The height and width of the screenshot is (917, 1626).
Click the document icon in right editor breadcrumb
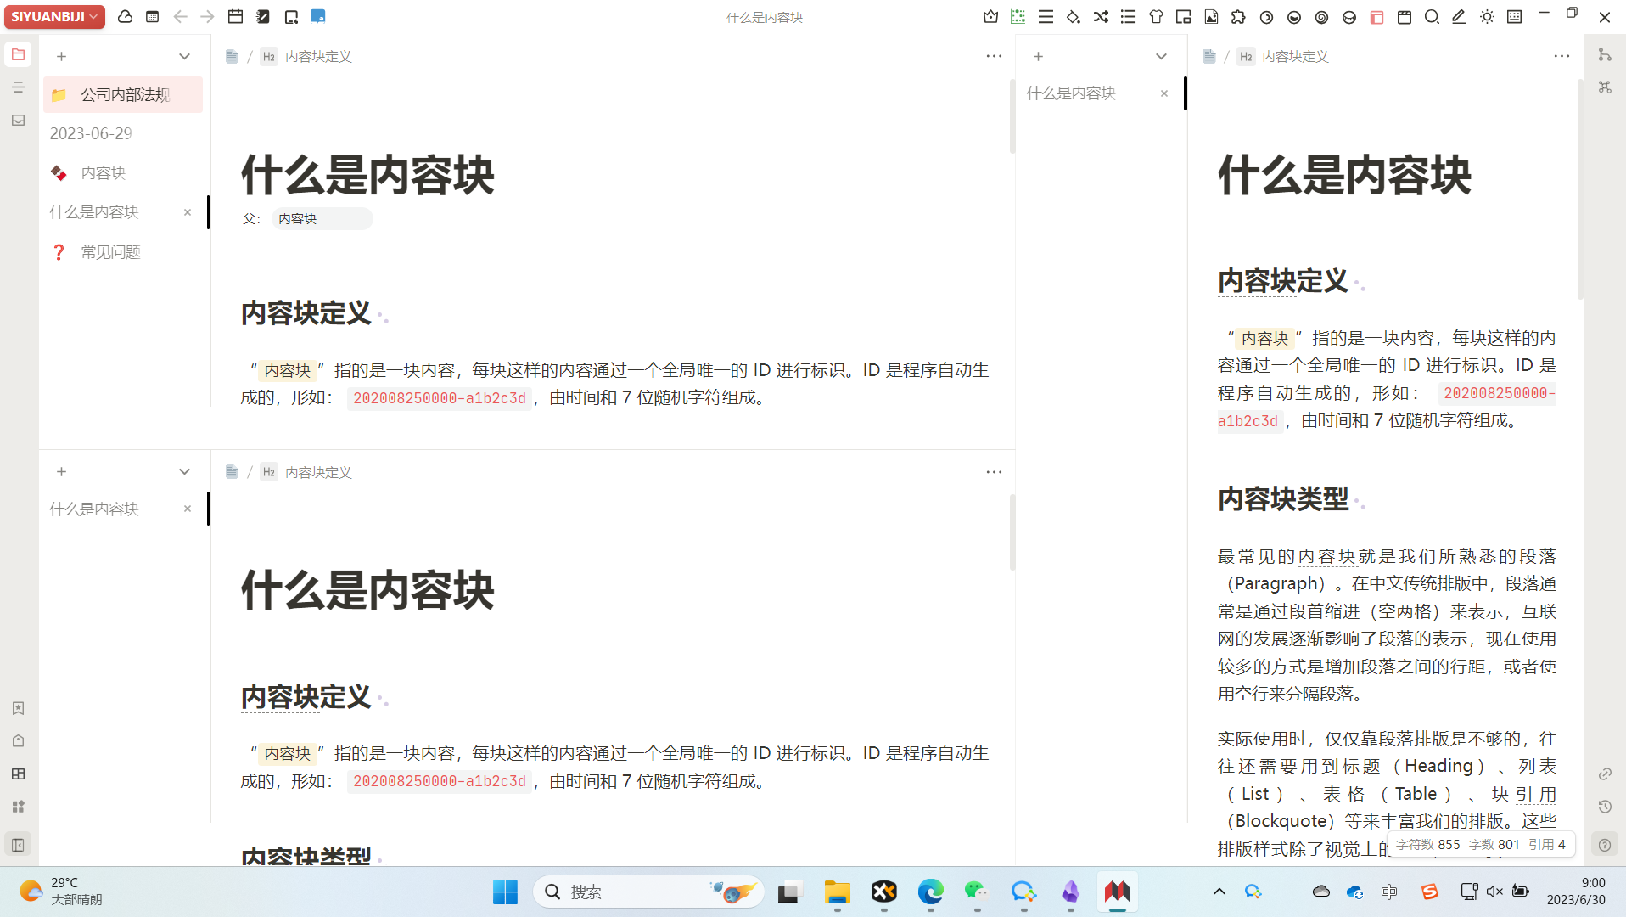[1209, 57]
